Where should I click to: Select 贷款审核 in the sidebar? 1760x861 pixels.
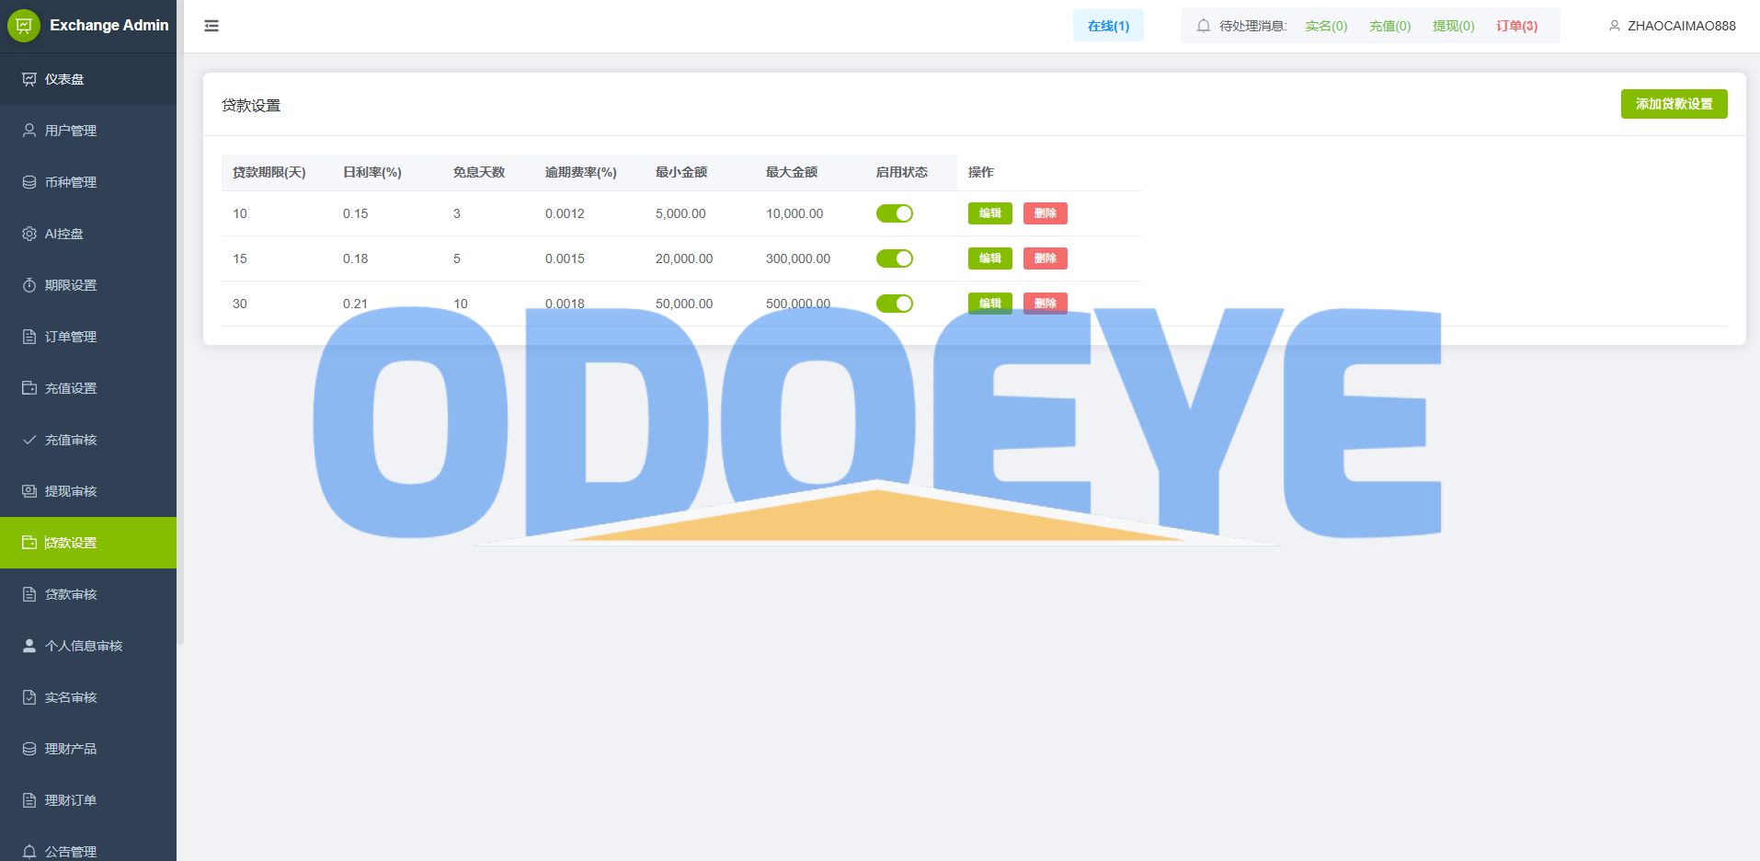pyautogui.click(x=71, y=594)
